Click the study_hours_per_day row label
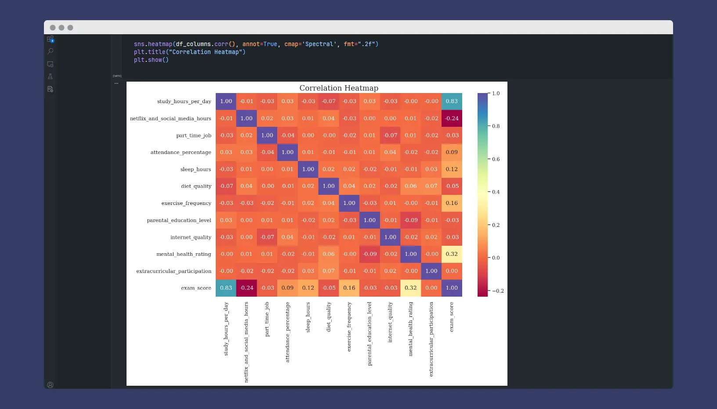 click(x=184, y=101)
